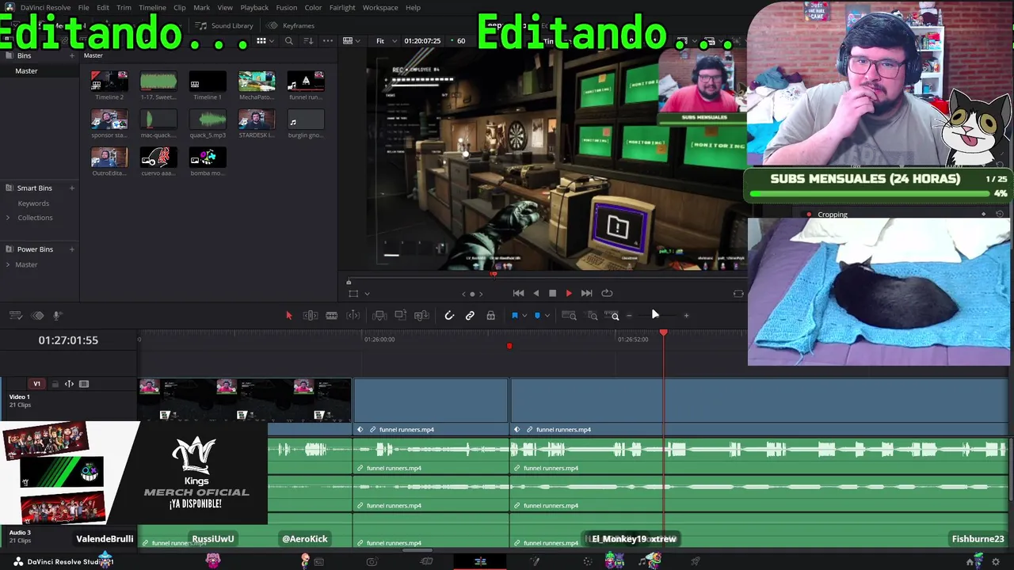Click the viewer scrubber playhead
1014x570 pixels.
tap(494, 275)
